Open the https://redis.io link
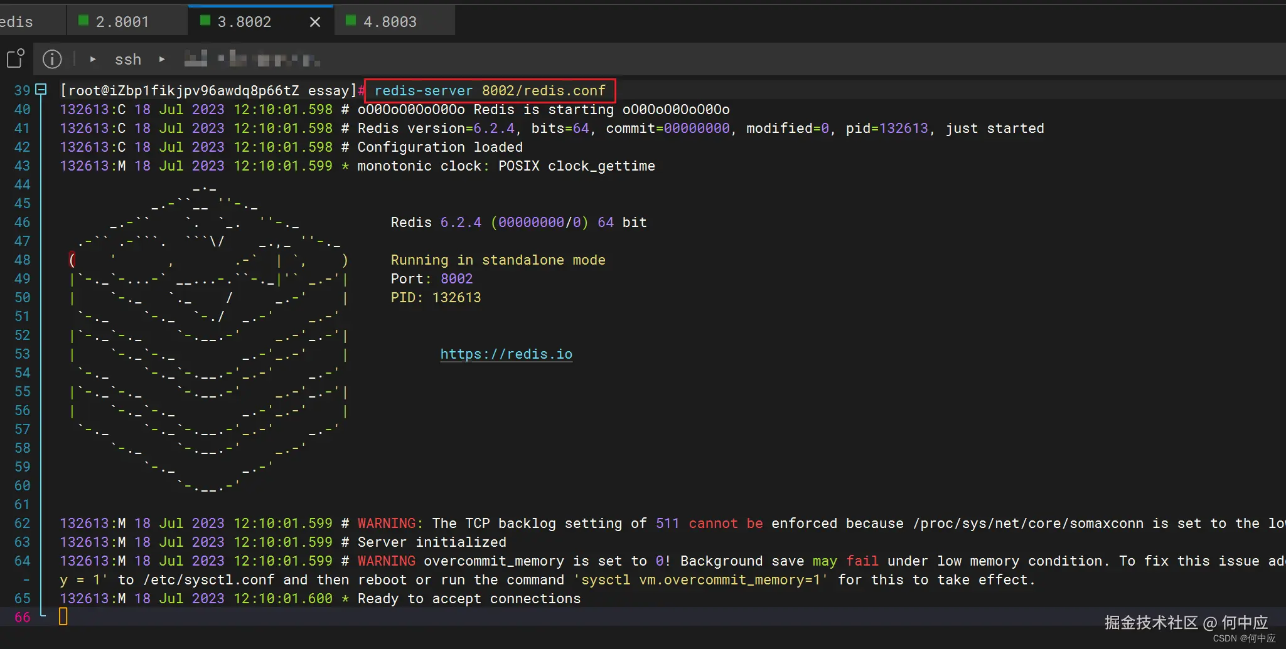Viewport: 1286px width, 649px height. [506, 354]
